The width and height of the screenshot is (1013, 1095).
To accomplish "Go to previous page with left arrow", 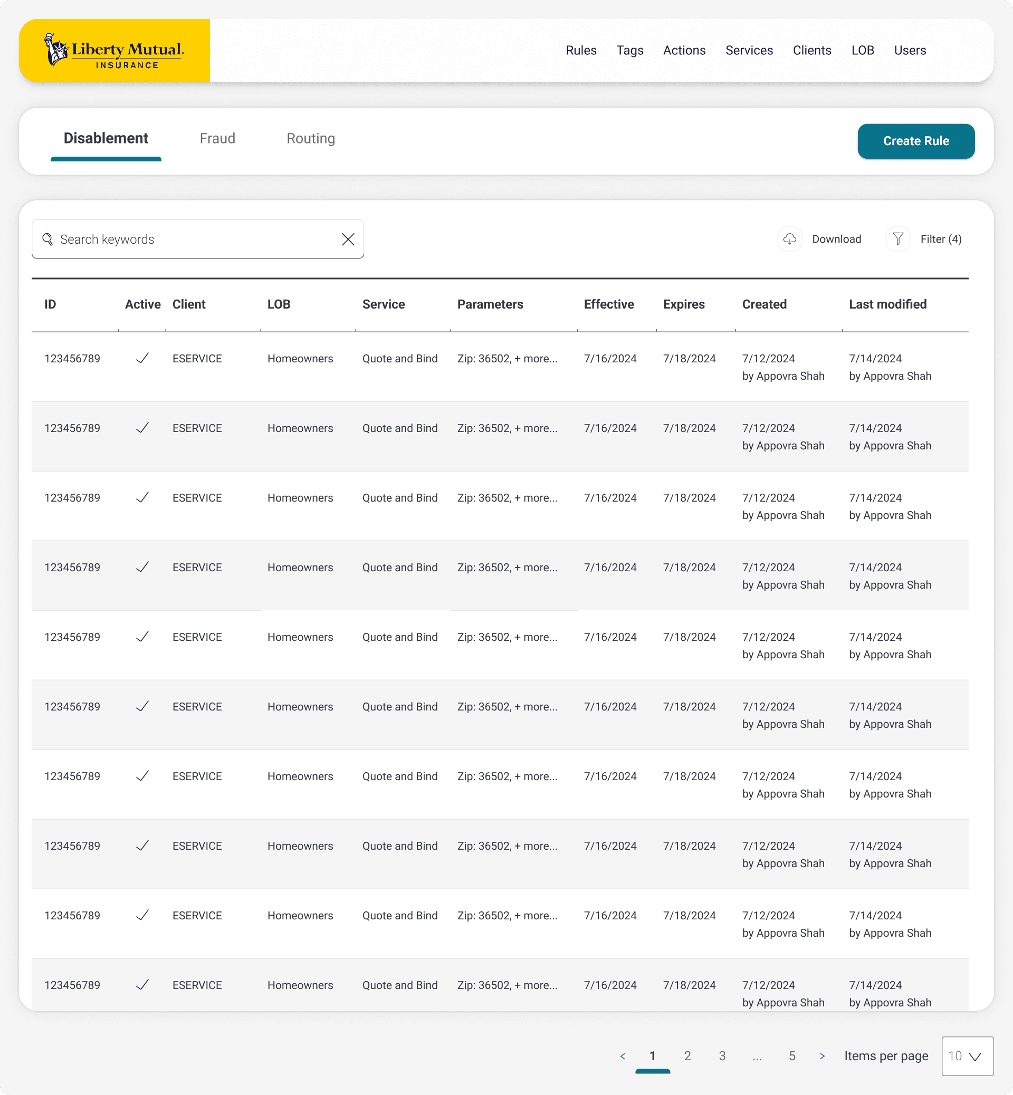I will pos(622,1056).
